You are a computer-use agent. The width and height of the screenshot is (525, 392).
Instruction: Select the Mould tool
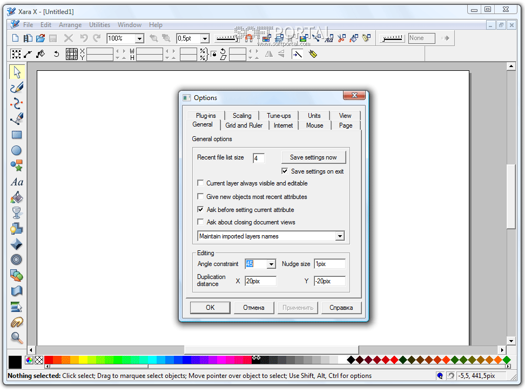pyautogui.click(x=16, y=291)
